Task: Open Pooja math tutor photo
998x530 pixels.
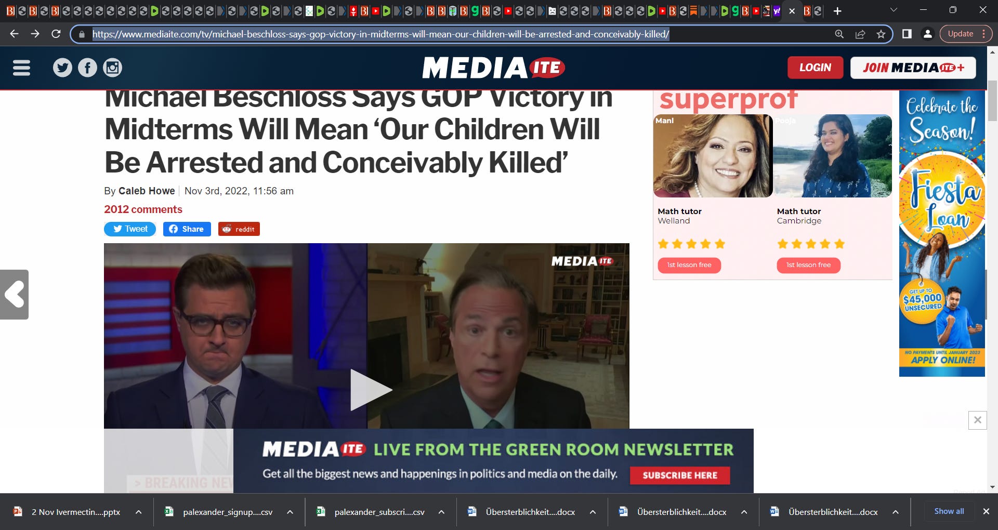Action: point(833,156)
